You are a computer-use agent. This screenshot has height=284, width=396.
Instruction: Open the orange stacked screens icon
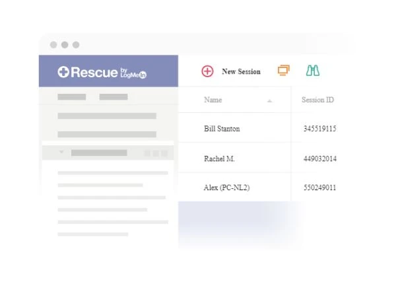(x=284, y=71)
